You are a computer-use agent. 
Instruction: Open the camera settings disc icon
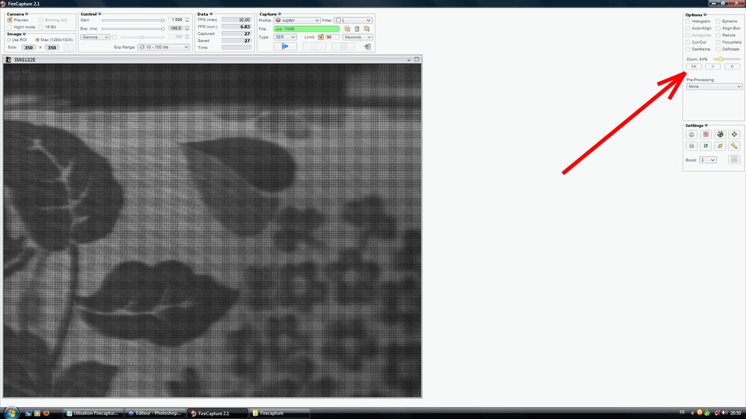click(691, 135)
